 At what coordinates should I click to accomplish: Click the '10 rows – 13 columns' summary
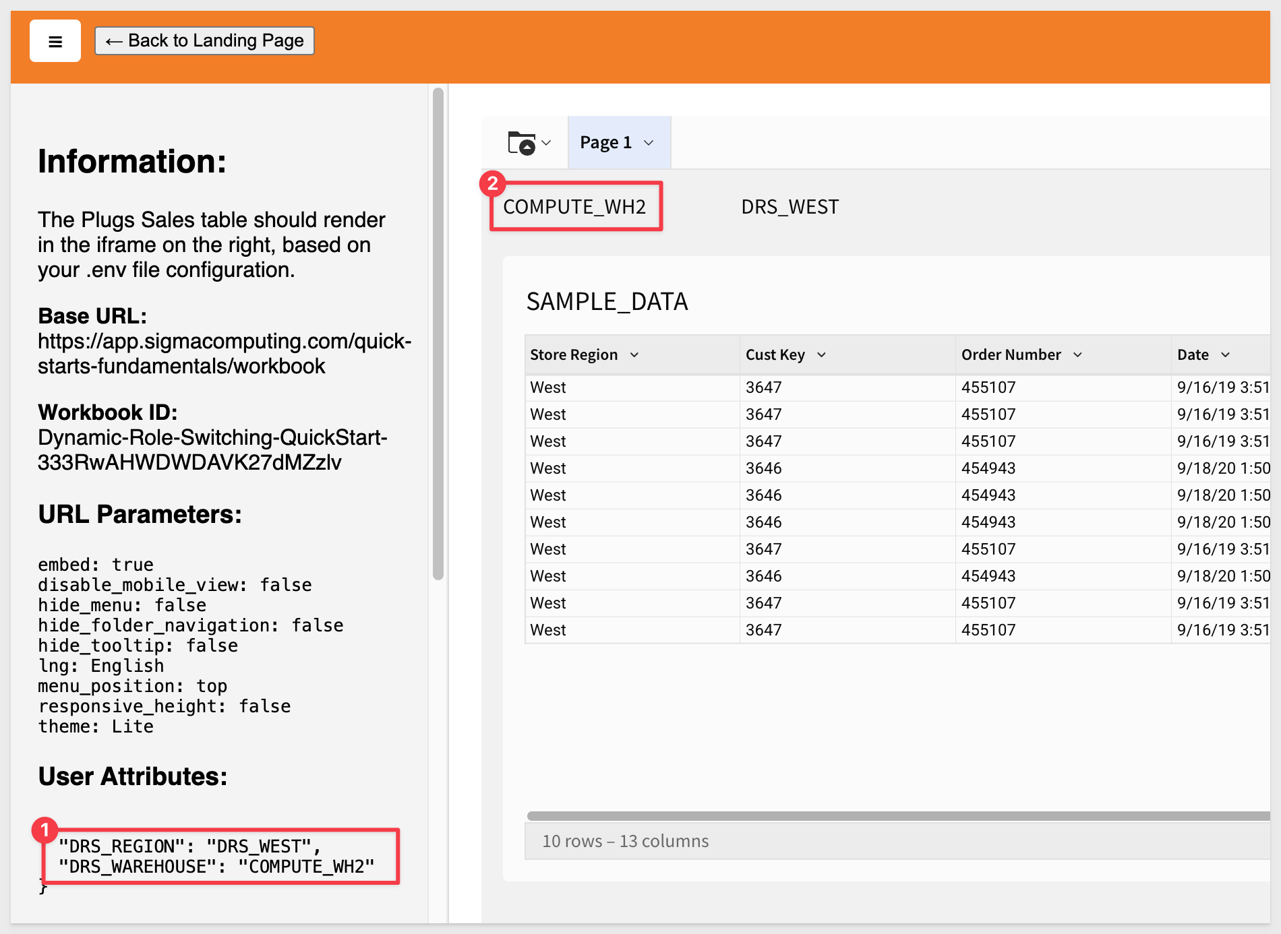626,841
